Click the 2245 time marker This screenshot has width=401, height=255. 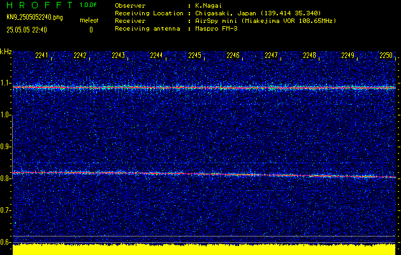[x=194, y=55]
